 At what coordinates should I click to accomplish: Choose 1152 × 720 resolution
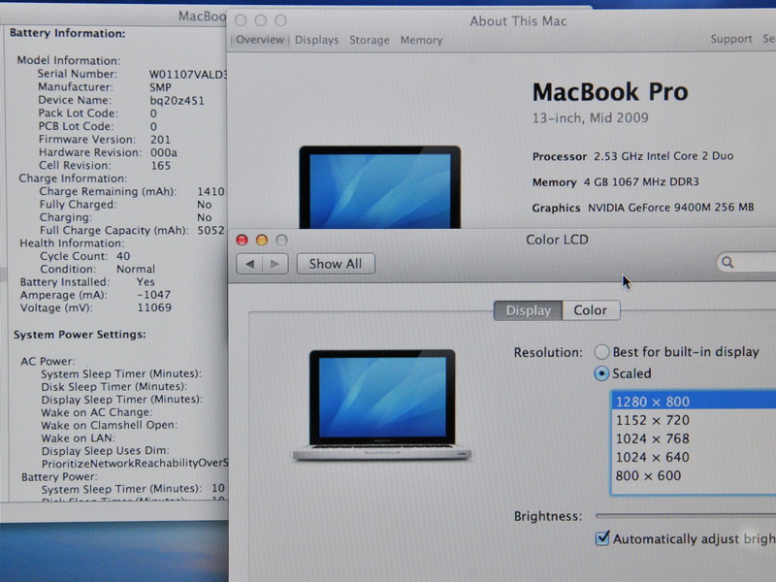(653, 420)
